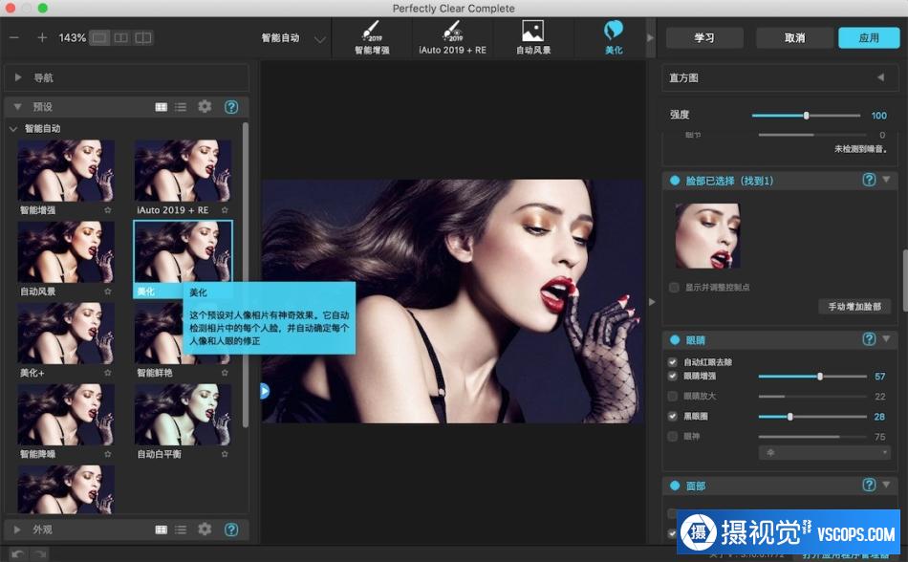Switch 外观 panel to grid view
This screenshot has width=908, height=562.
[x=161, y=530]
